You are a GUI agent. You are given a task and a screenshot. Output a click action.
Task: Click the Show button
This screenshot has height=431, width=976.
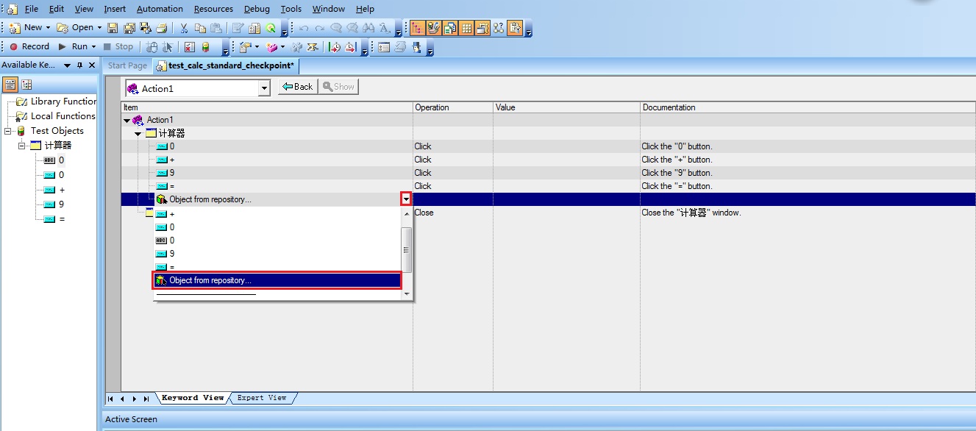point(338,87)
